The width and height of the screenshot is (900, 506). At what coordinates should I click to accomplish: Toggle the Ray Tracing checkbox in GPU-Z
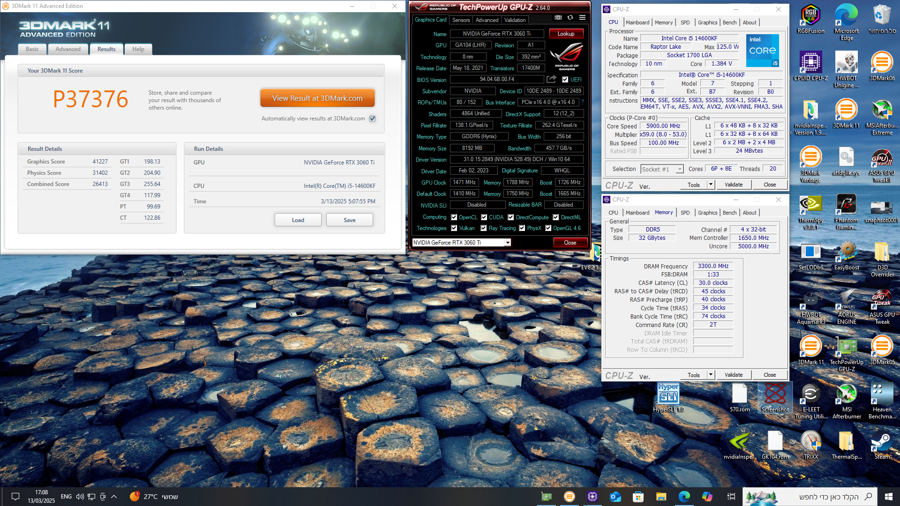pyautogui.click(x=484, y=228)
